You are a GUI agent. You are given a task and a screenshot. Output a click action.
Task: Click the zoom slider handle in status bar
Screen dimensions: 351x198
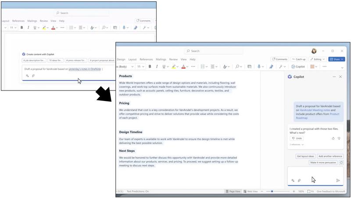coord(272,191)
